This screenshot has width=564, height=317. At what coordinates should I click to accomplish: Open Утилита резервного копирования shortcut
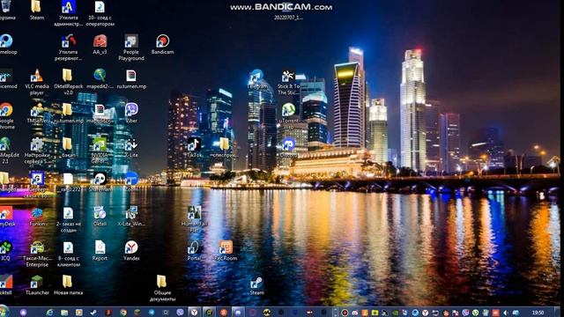click(x=68, y=48)
